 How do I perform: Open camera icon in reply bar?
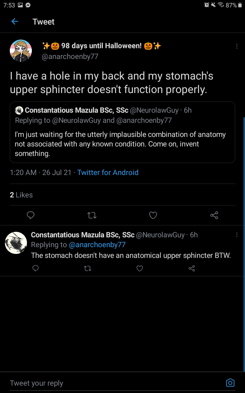[230, 383]
